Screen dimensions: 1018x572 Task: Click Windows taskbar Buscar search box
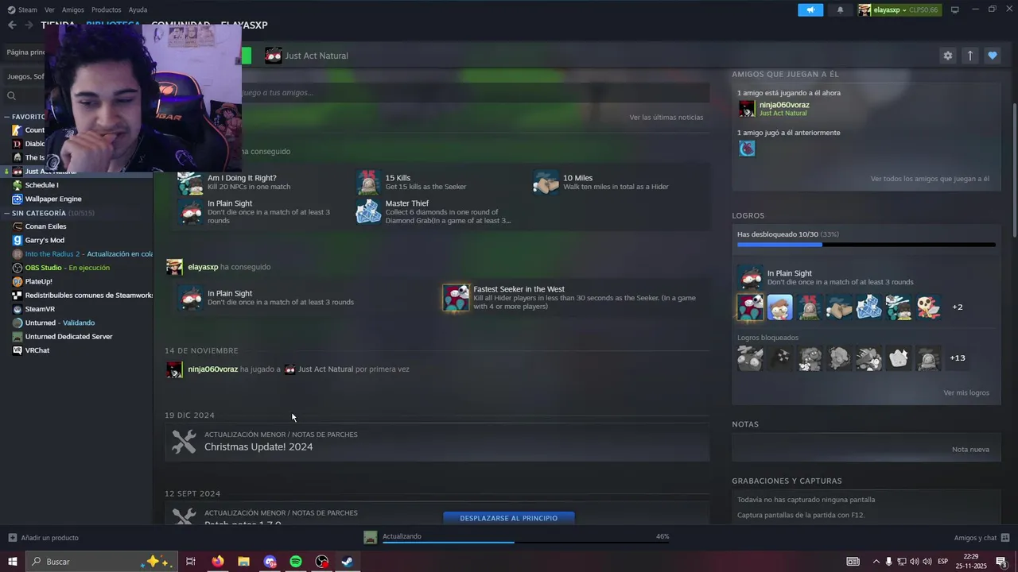click(103, 562)
